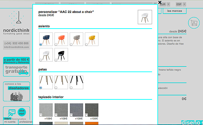The image size is (203, 125).
Task: Open the chat icon for profesionales
Action: click(x=12, y=113)
